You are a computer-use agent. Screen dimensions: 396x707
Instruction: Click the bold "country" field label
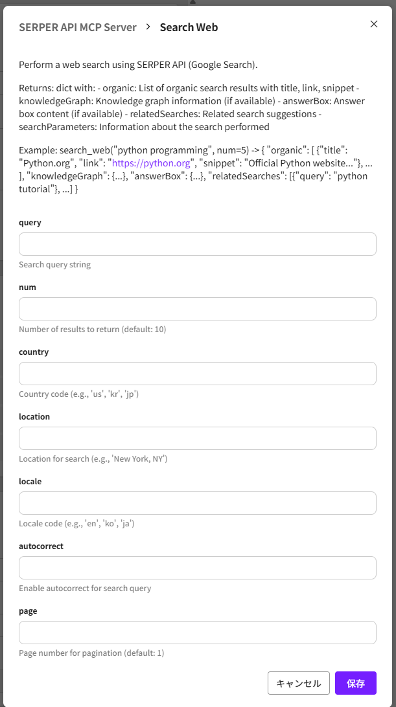tap(34, 352)
